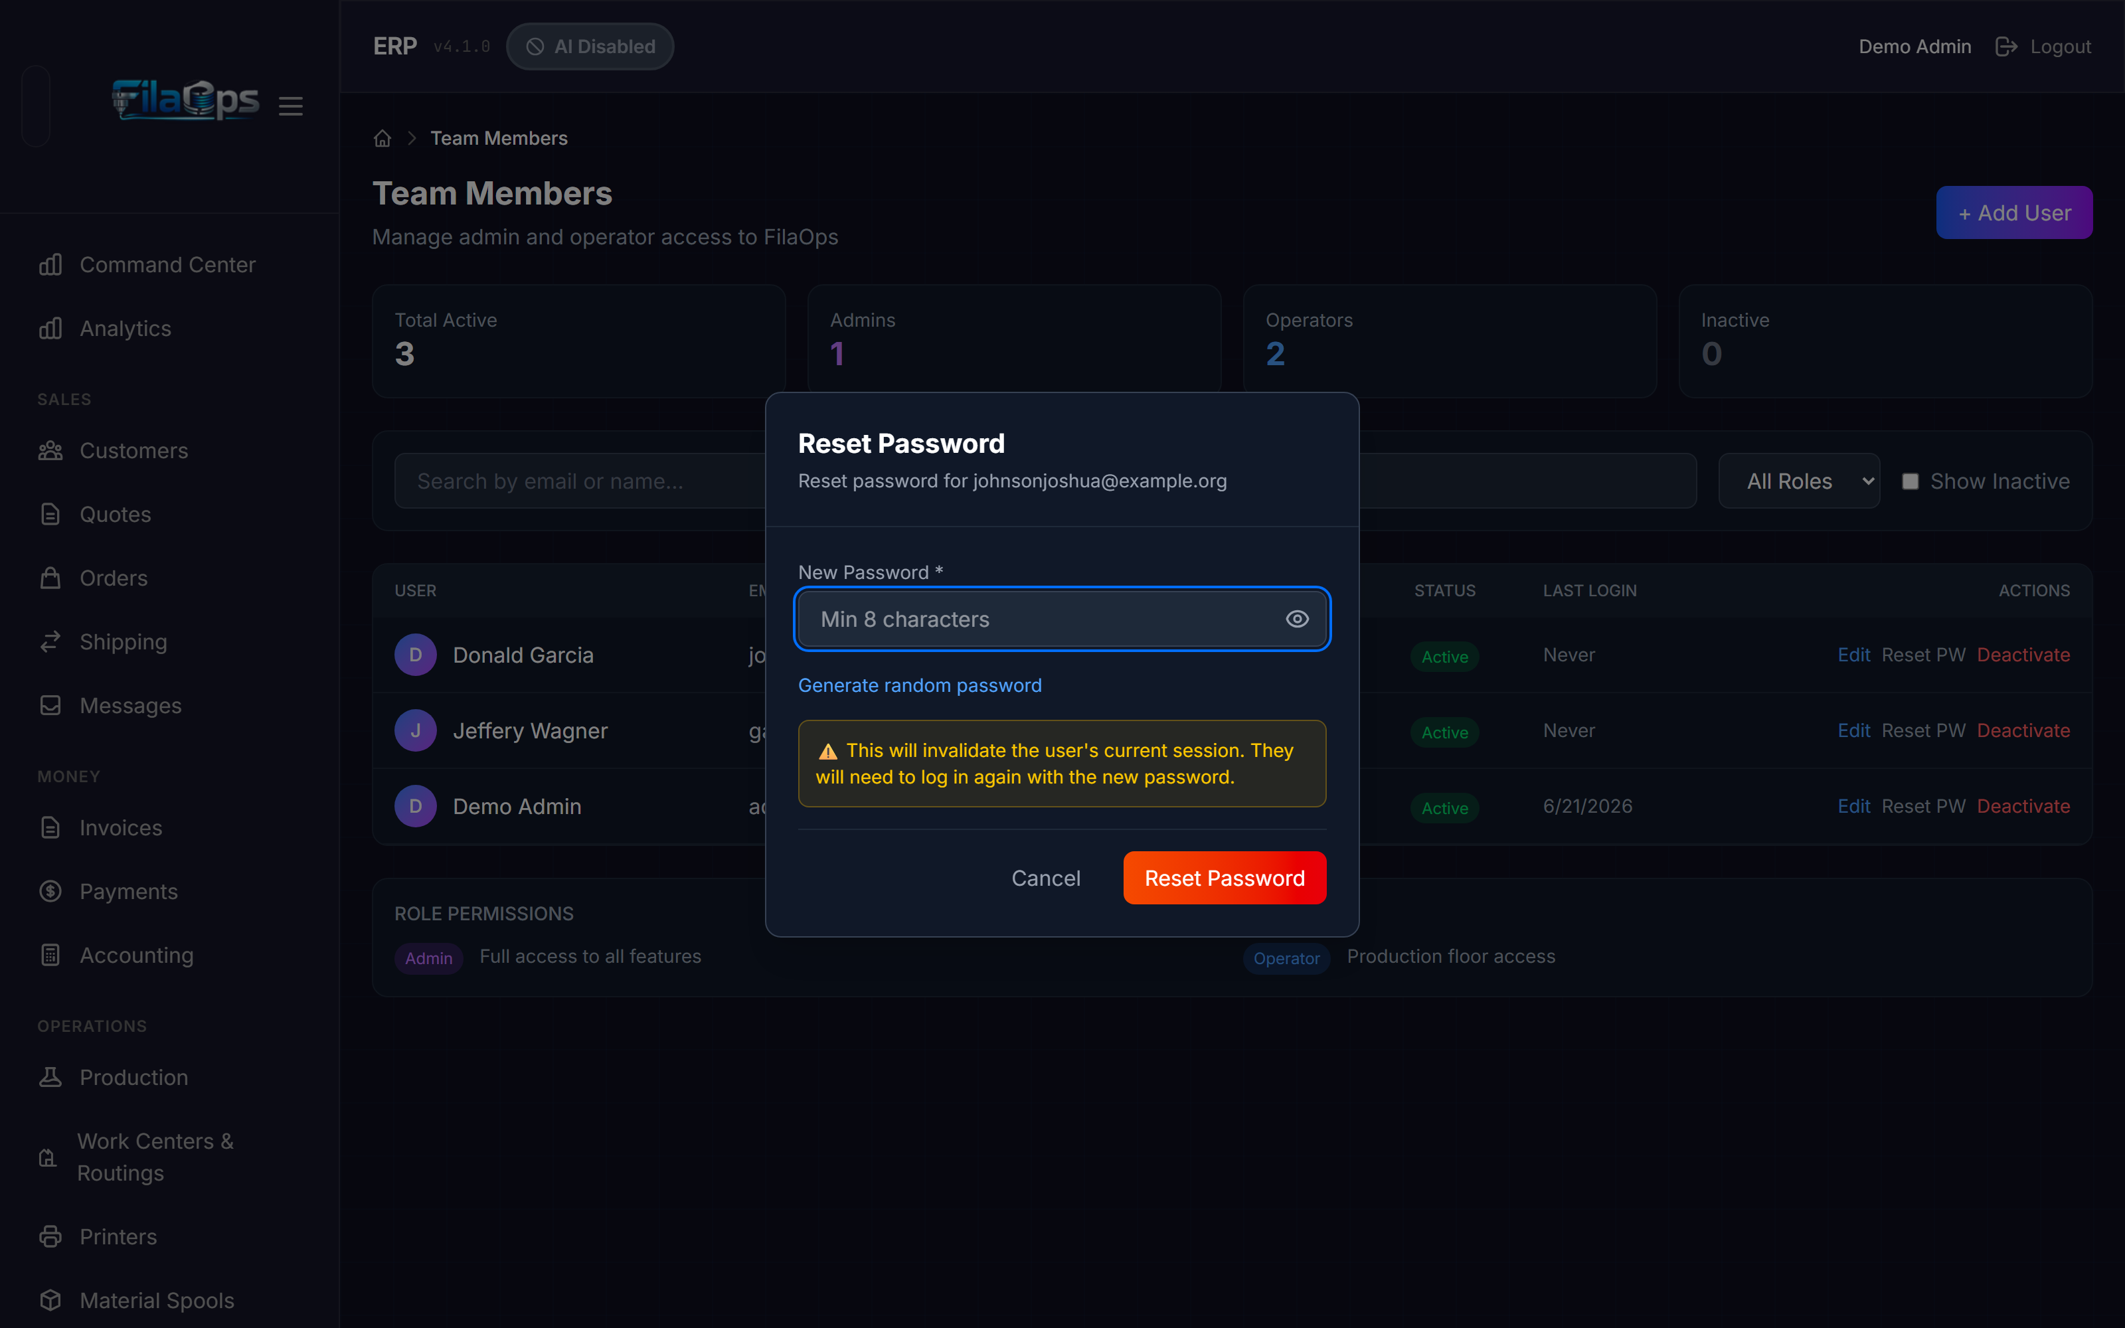The width and height of the screenshot is (2125, 1328).
Task: Click the FilaOps logo
Action: pyautogui.click(x=185, y=100)
